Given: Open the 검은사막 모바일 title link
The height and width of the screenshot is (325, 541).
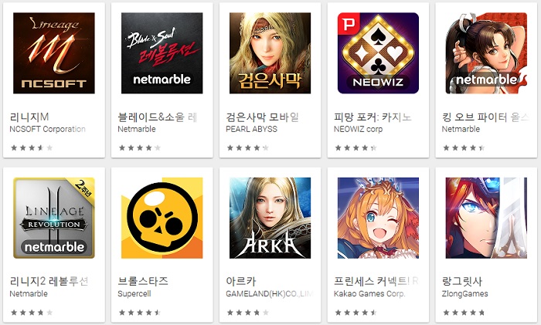Looking at the screenshot, I should point(262,117).
